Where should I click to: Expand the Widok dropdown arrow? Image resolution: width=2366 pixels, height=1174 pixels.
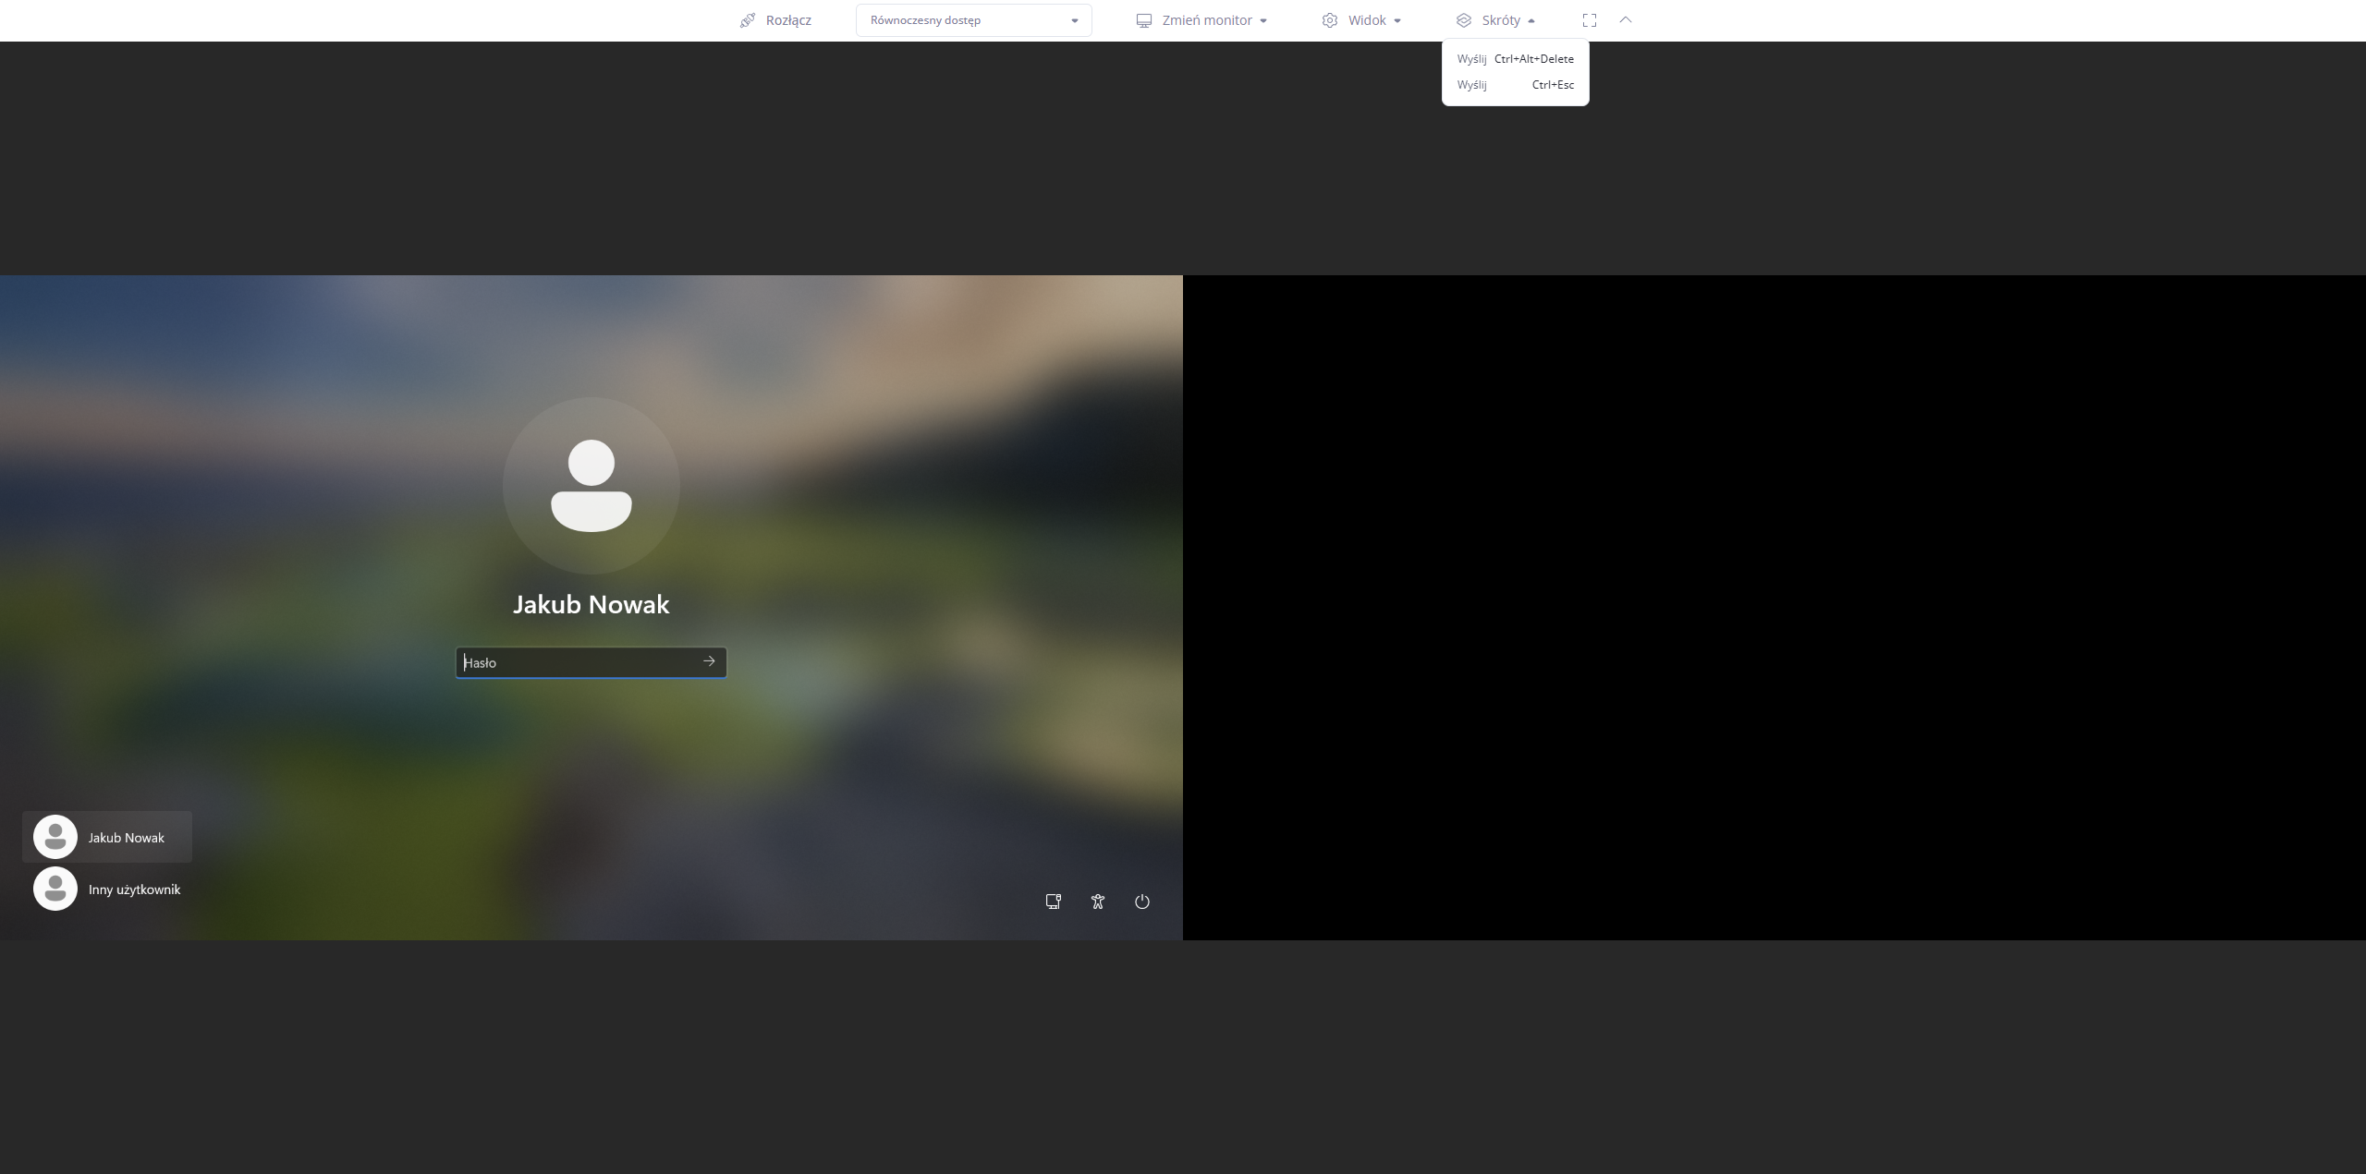(x=1397, y=20)
